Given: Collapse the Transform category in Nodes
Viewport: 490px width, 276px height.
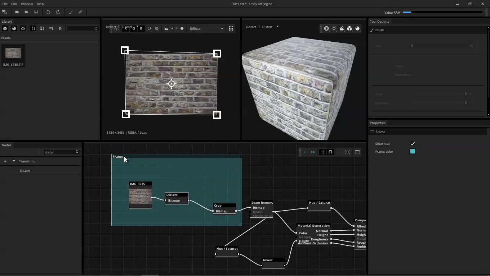Looking at the screenshot, I should click(14, 161).
